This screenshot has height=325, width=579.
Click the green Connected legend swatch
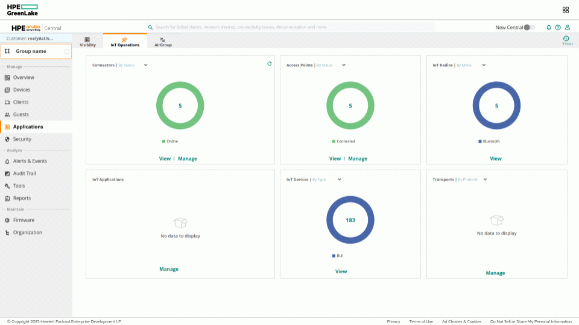(x=334, y=141)
